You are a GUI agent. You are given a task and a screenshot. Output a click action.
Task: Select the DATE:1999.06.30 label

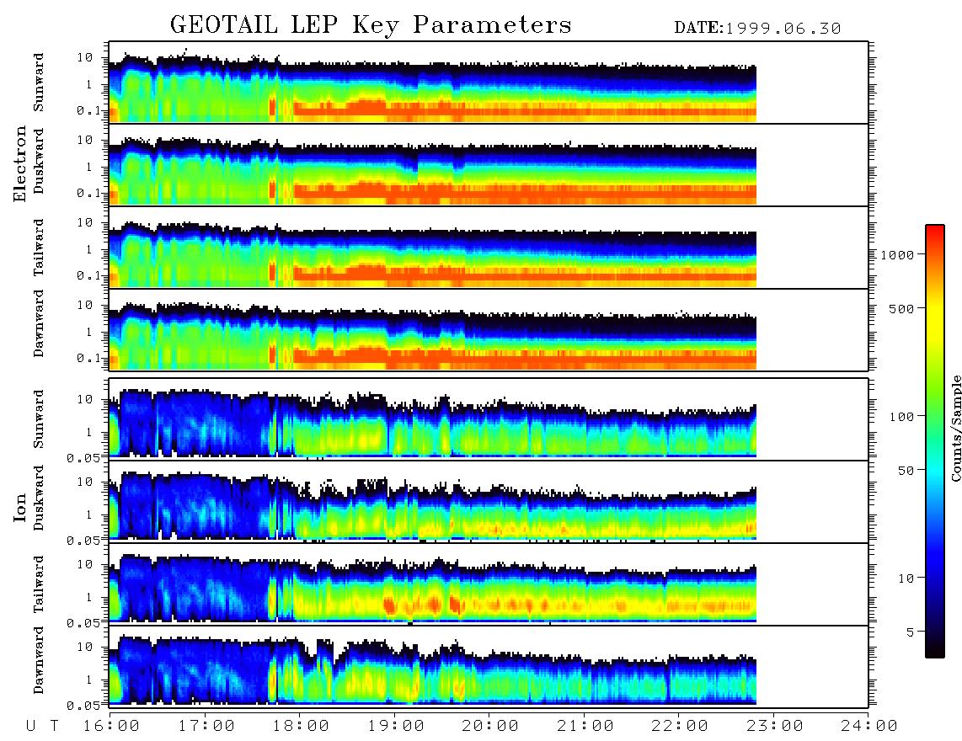click(x=757, y=29)
